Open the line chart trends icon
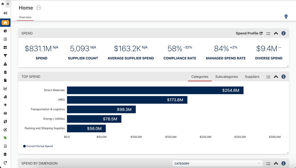296x168 pixels. tap(5, 88)
